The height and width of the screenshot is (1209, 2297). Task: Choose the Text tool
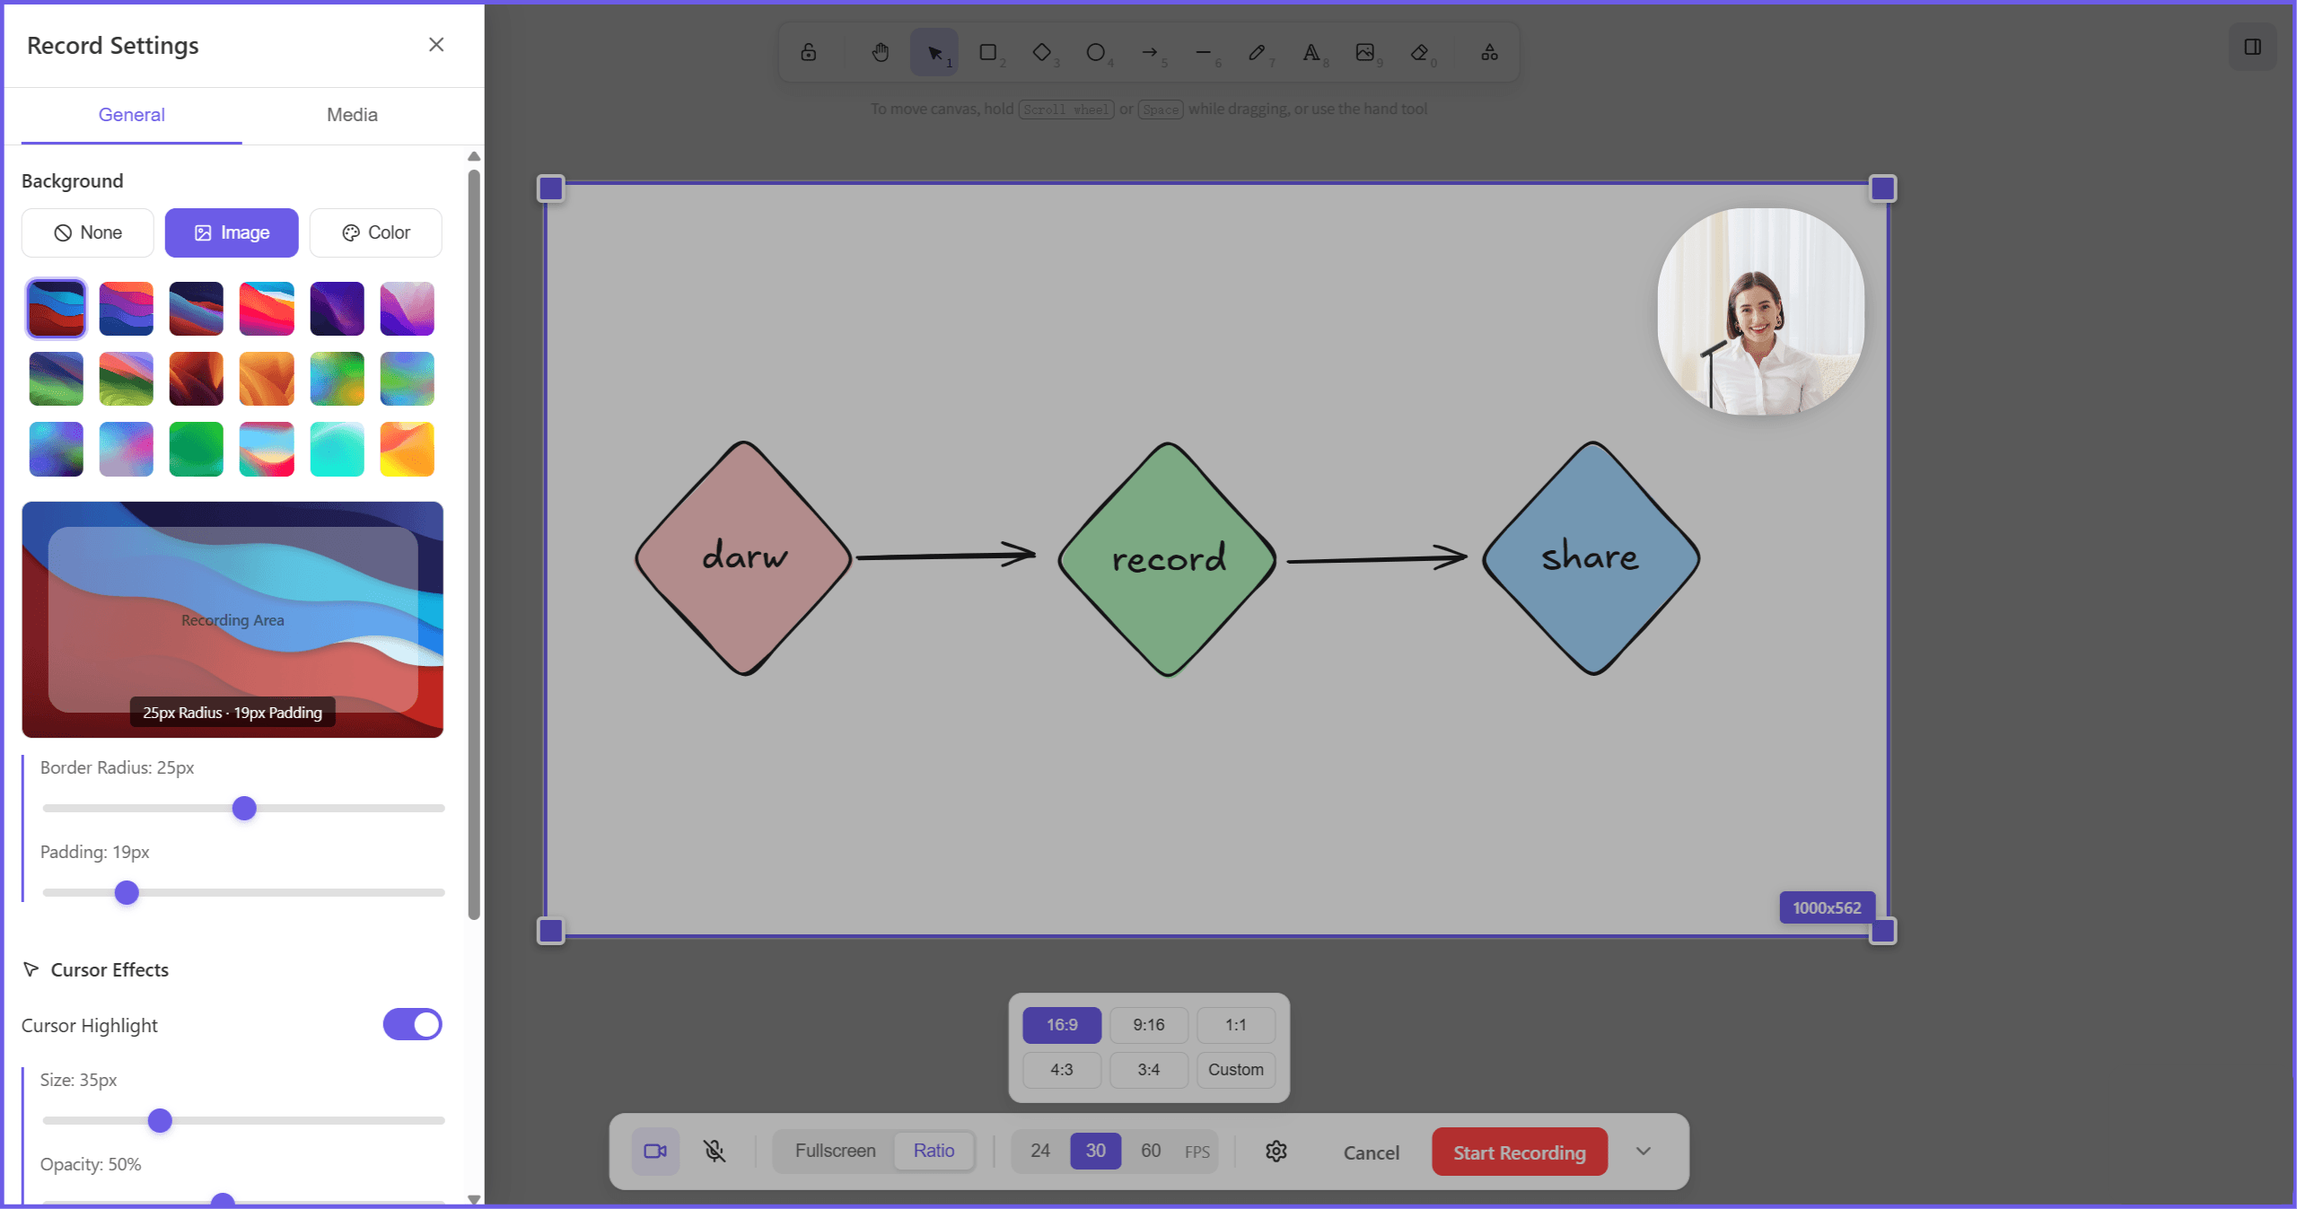(1311, 51)
